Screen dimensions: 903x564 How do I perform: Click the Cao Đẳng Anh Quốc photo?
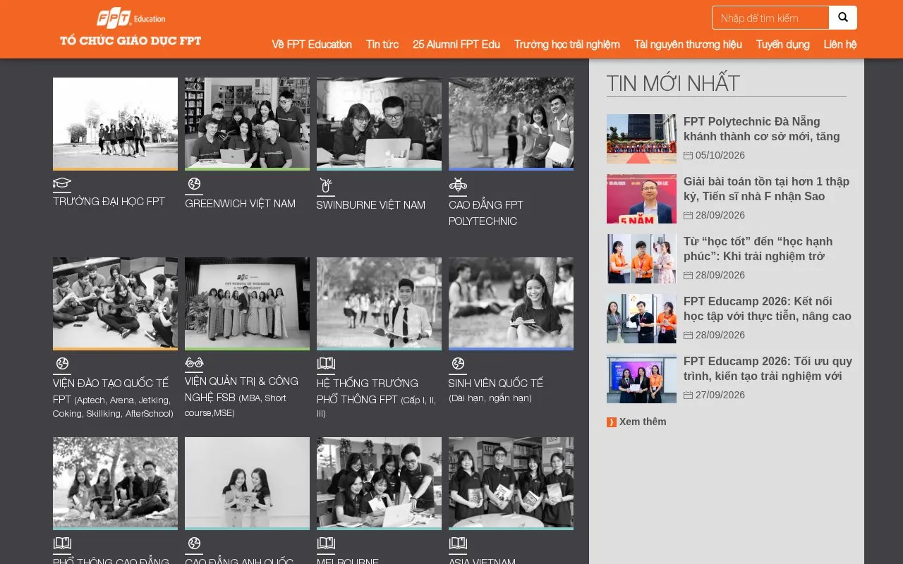click(x=247, y=484)
